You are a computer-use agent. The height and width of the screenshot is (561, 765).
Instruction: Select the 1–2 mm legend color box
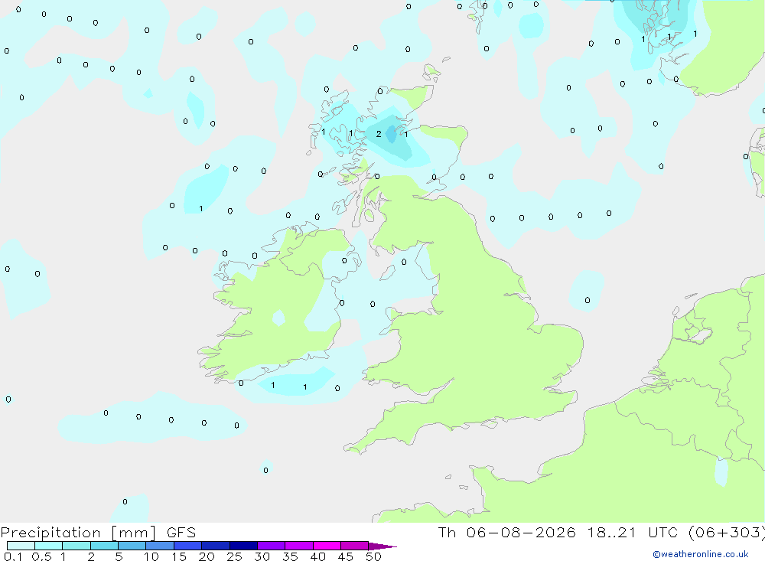pyautogui.click(x=76, y=546)
